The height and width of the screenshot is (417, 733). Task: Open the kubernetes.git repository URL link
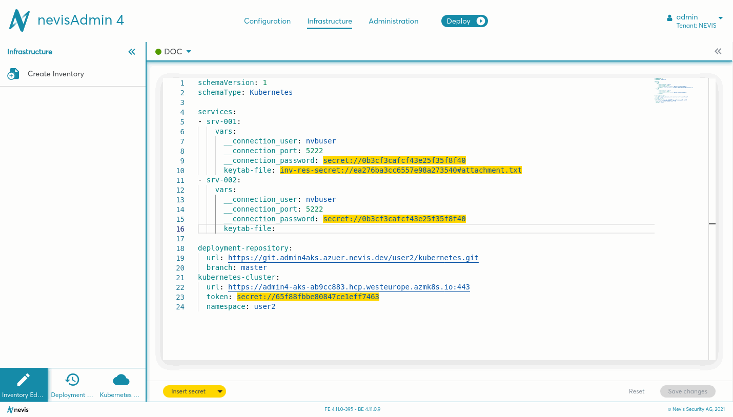(x=353, y=258)
